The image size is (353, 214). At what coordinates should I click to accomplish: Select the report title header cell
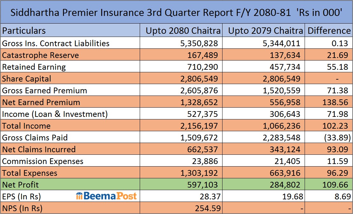(176, 12)
